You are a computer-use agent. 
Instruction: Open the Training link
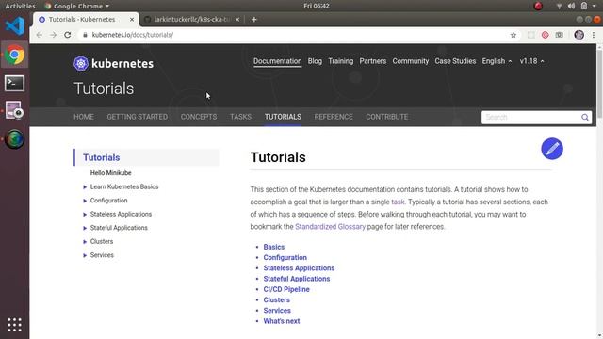(x=341, y=61)
